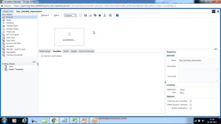Open PowerPoint from the taskbar
This screenshot has height=124, width=221.
(84, 121)
